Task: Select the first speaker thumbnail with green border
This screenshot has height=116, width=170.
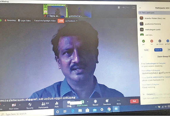Action: point(55,11)
